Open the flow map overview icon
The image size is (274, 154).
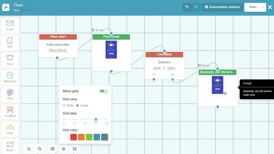(x=74, y=149)
